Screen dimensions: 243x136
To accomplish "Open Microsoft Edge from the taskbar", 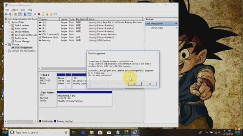I will [x=83, y=132].
